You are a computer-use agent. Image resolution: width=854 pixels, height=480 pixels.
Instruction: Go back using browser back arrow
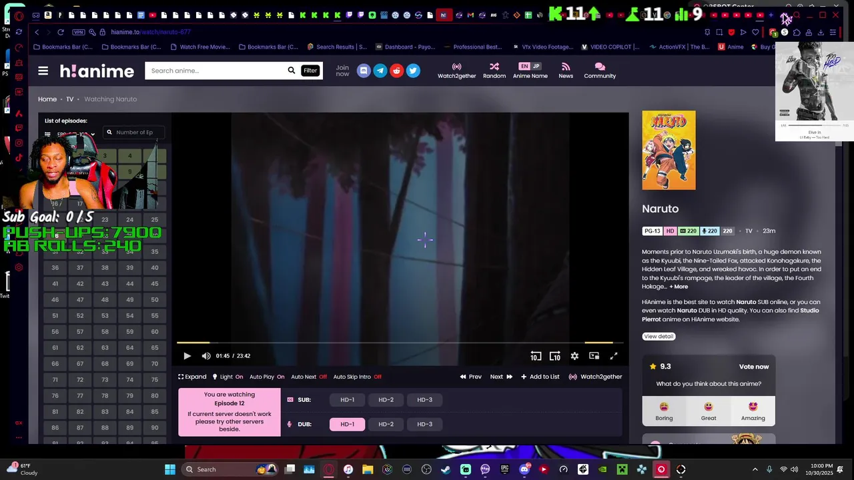[x=37, y=32]
